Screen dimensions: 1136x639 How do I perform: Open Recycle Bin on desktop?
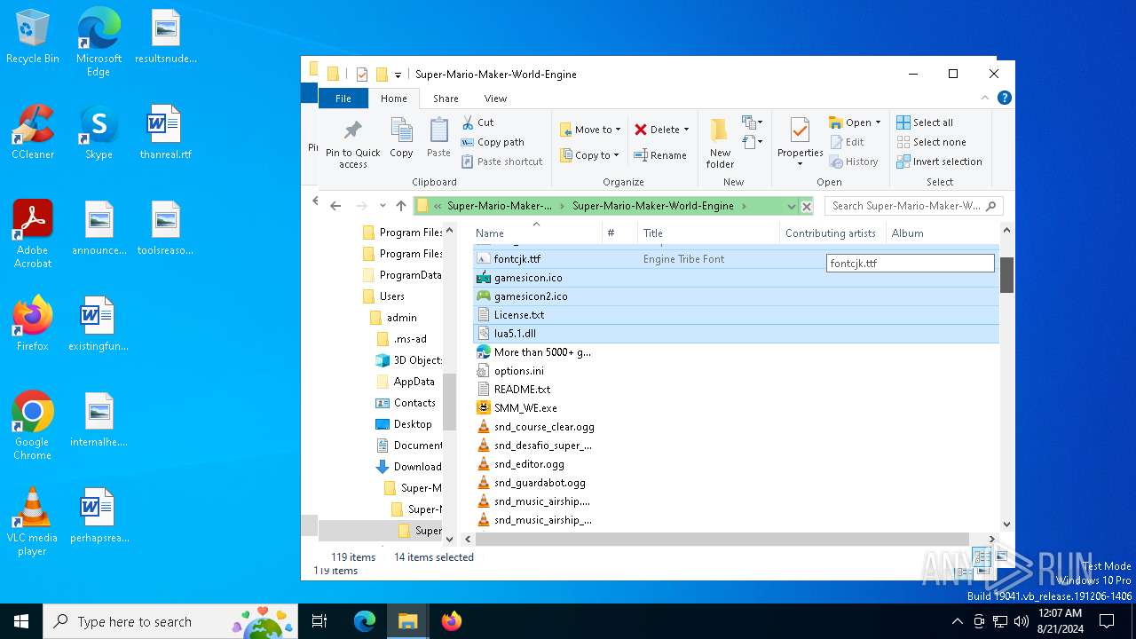click(33, 37)
